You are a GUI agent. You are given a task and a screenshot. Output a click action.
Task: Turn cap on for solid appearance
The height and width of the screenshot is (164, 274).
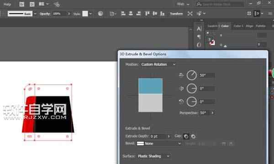pyautogui.click(x=186, y=136)
